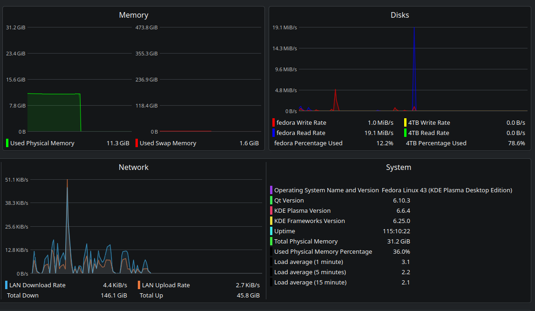The height and width of the screenshot is (311, 535).
Task: Click the 'Fedora Linux 43 (KDE Plasma Desktop Edition)' value
Action: (447, 190)
